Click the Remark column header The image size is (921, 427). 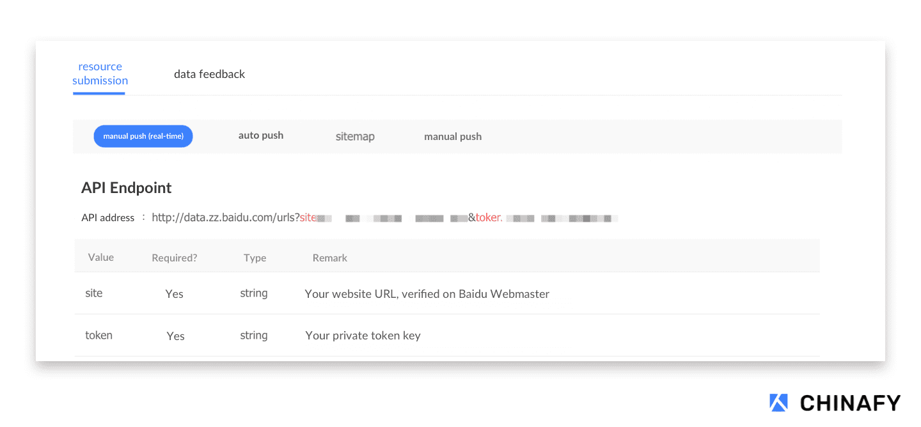pyautogui.click(x=330, y=258)
